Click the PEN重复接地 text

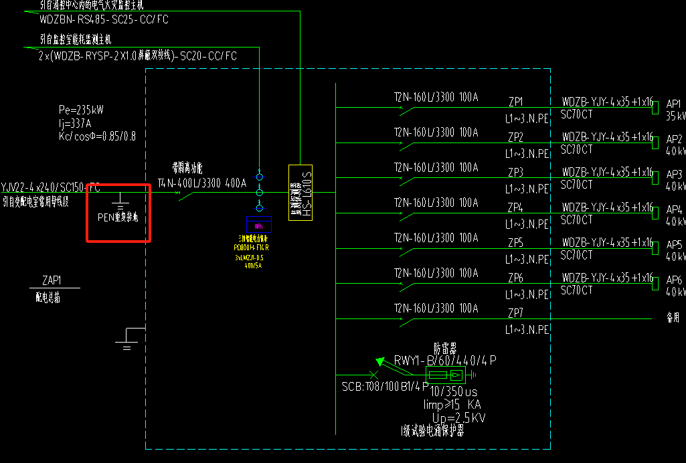(118, 217)
